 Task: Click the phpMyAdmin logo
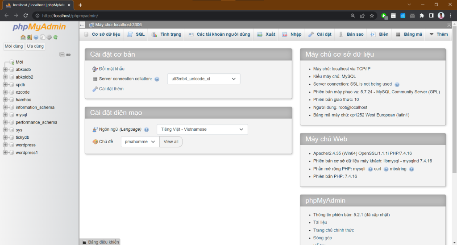pos(39,27)
